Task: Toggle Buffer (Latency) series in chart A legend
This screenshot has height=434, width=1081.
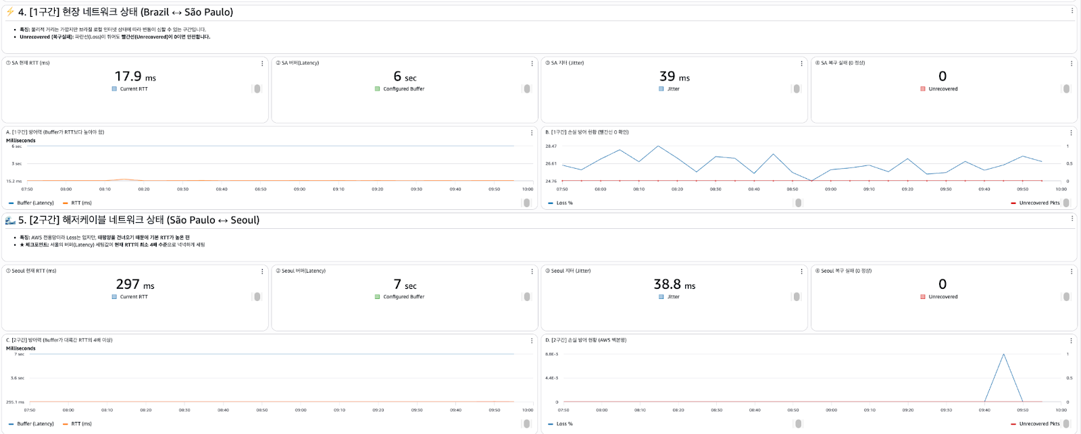Action: 35,203
